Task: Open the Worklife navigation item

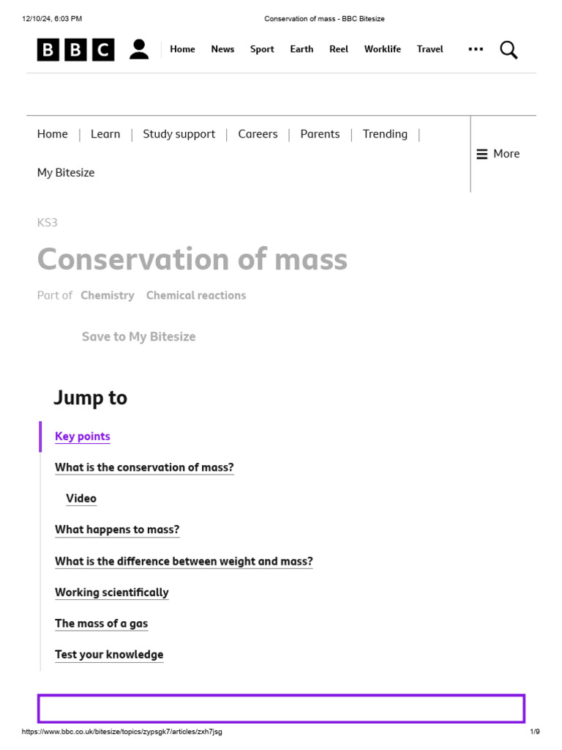Action: [383, 49]
